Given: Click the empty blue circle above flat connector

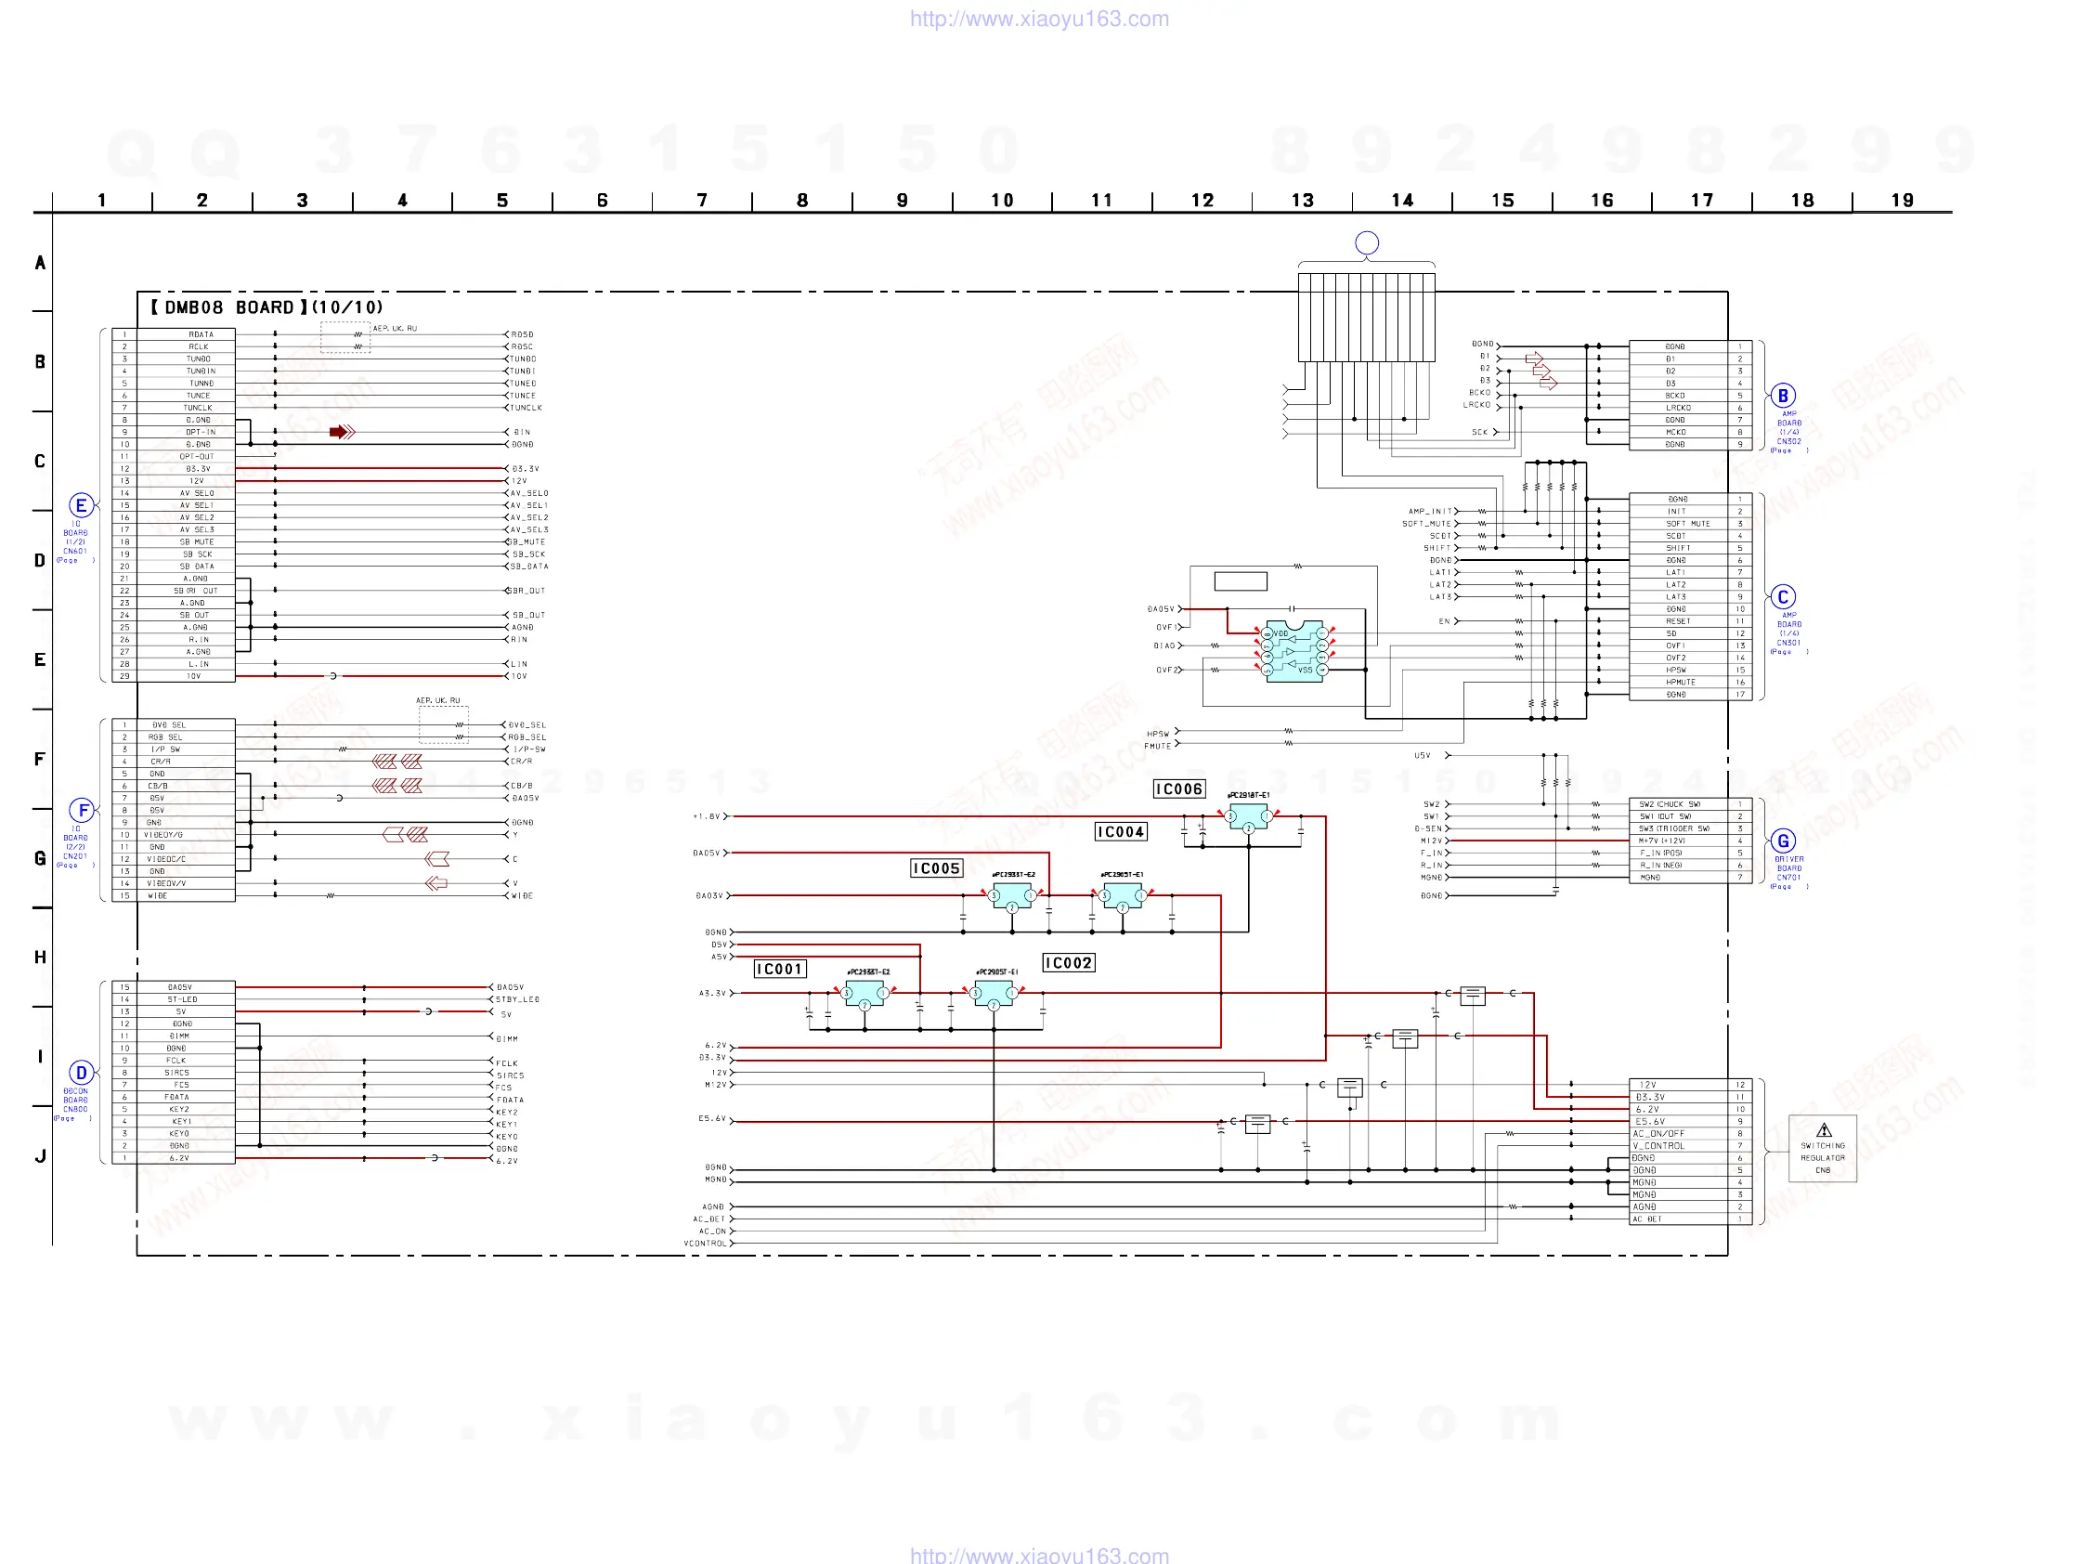Looking at the screenshot, I should click(1366, 242).
